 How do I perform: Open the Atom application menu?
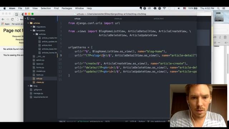tap(12, 8)
